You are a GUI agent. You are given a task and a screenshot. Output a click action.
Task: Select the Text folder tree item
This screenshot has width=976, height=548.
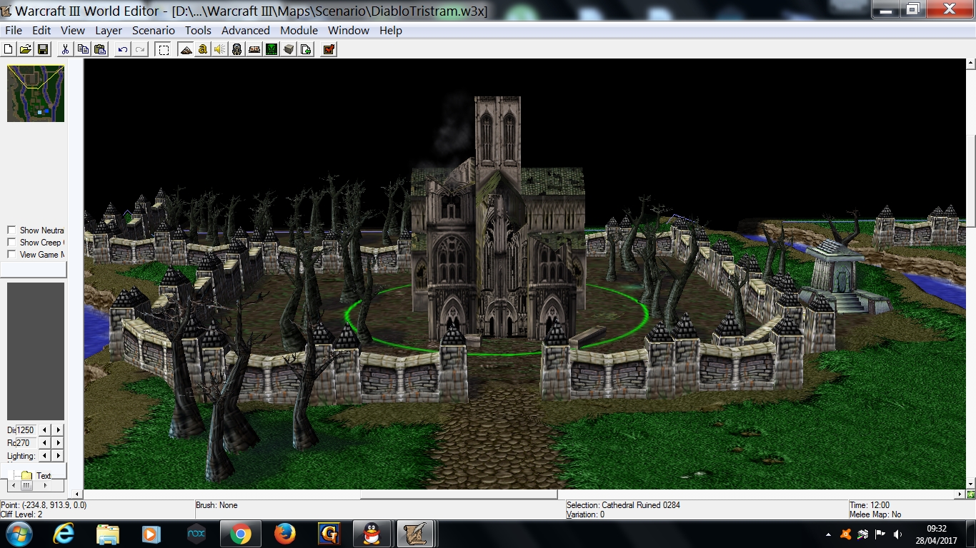point(44,475)
